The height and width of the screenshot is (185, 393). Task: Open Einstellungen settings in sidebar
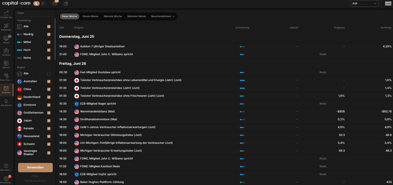point(6,179)
